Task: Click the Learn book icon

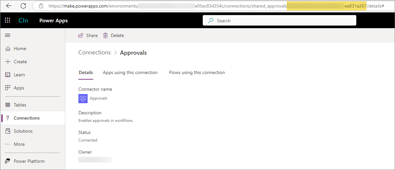Action: 8,75
